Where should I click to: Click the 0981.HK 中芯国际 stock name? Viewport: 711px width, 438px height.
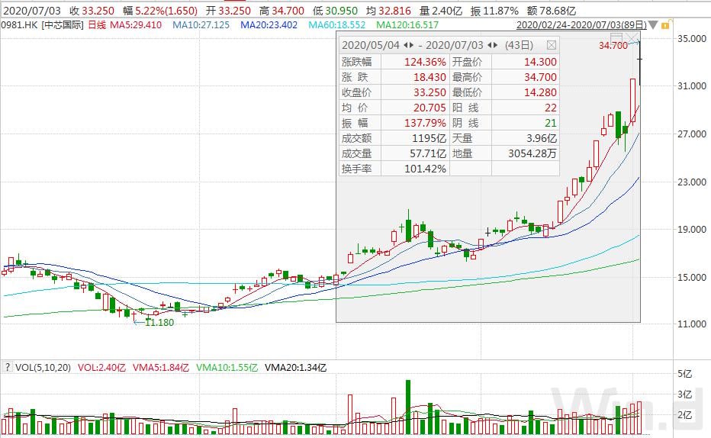[x=43, y=25]
